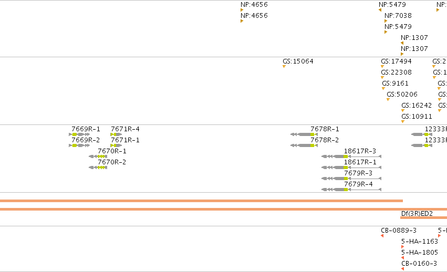The width and height of the screenshot is (447, 272).
Task: Click the 7671R-4 gene model glyph
Action: point(116,134)
